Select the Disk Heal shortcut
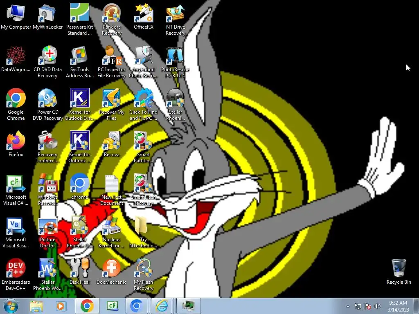419x314 pixels. (79, 272)
